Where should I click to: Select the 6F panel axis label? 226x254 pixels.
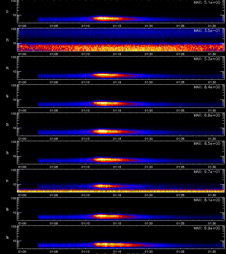7,152
